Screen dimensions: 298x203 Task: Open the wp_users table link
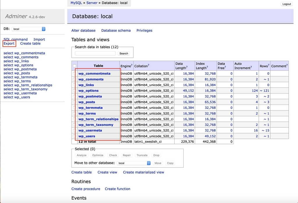pos(87,136)
